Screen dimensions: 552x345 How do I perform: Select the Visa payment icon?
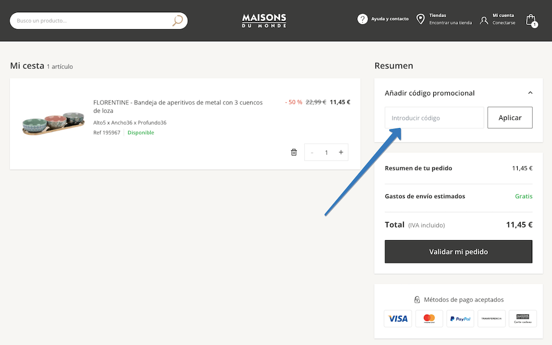click(397, 319)
